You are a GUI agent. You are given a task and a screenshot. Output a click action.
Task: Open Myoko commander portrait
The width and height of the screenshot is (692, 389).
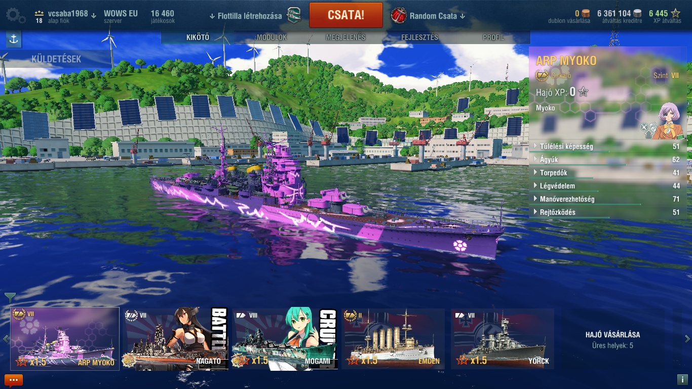[667, 121]
